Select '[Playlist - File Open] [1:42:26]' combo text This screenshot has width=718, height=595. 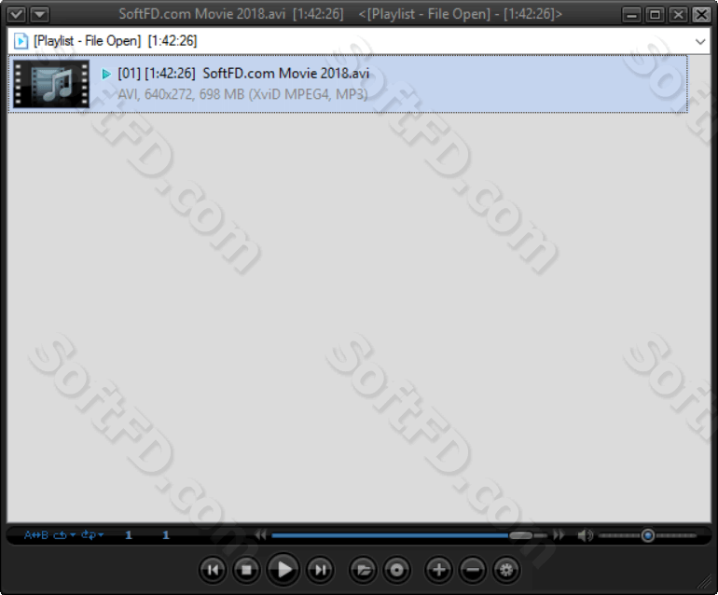[115, 41]
